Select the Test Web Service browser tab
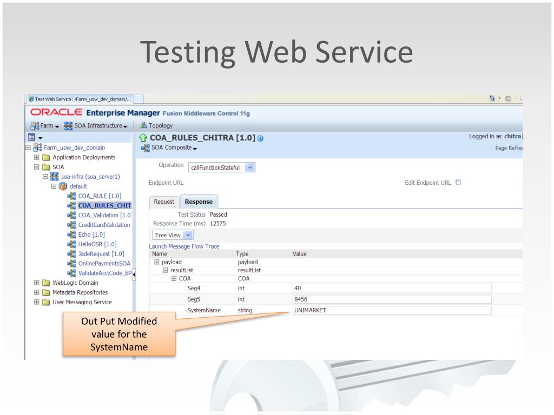The width and height of the screenshot is (554, 415). pos(80,99)
